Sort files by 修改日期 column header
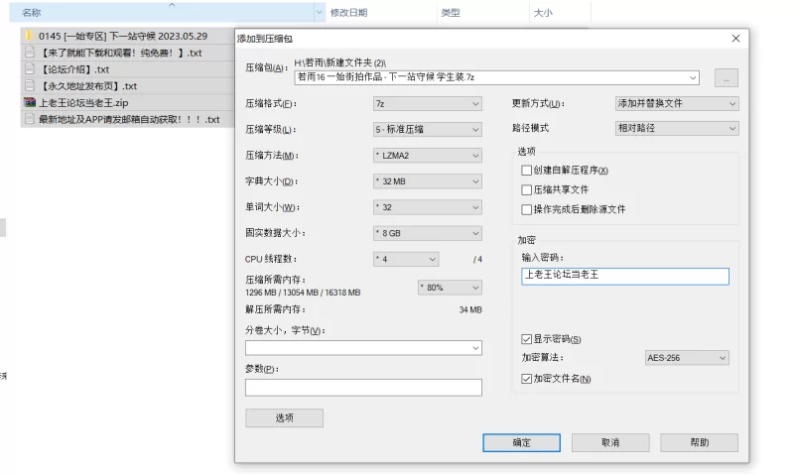 coord(349,13)
